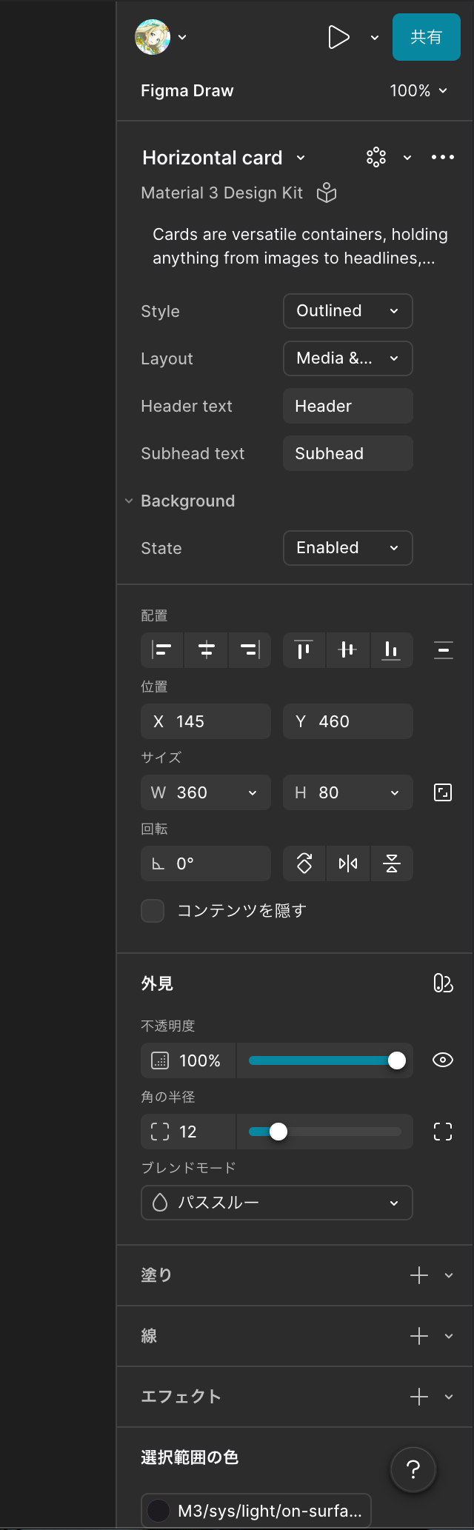
Task: Collapse the Background section
Action: (129, 501)
